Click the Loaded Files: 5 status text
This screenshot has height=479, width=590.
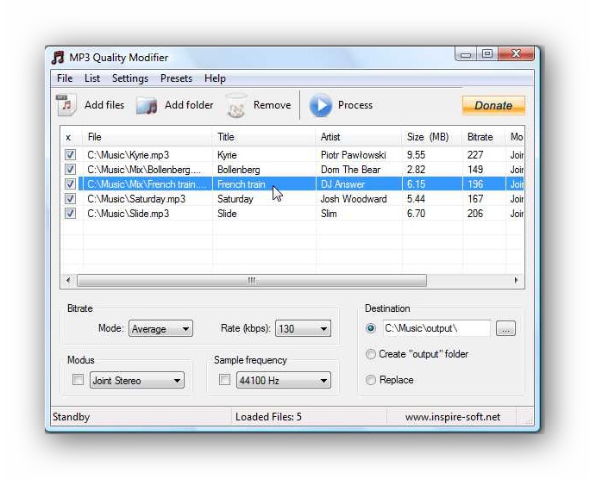coord(268,417)
